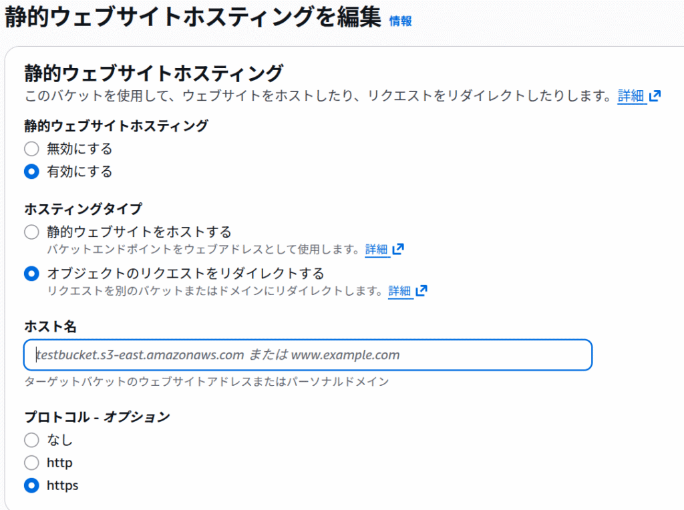
Task: Choose オブジェクトのリクエストをリダイレクトする hosting type
Action: [31, 274]
